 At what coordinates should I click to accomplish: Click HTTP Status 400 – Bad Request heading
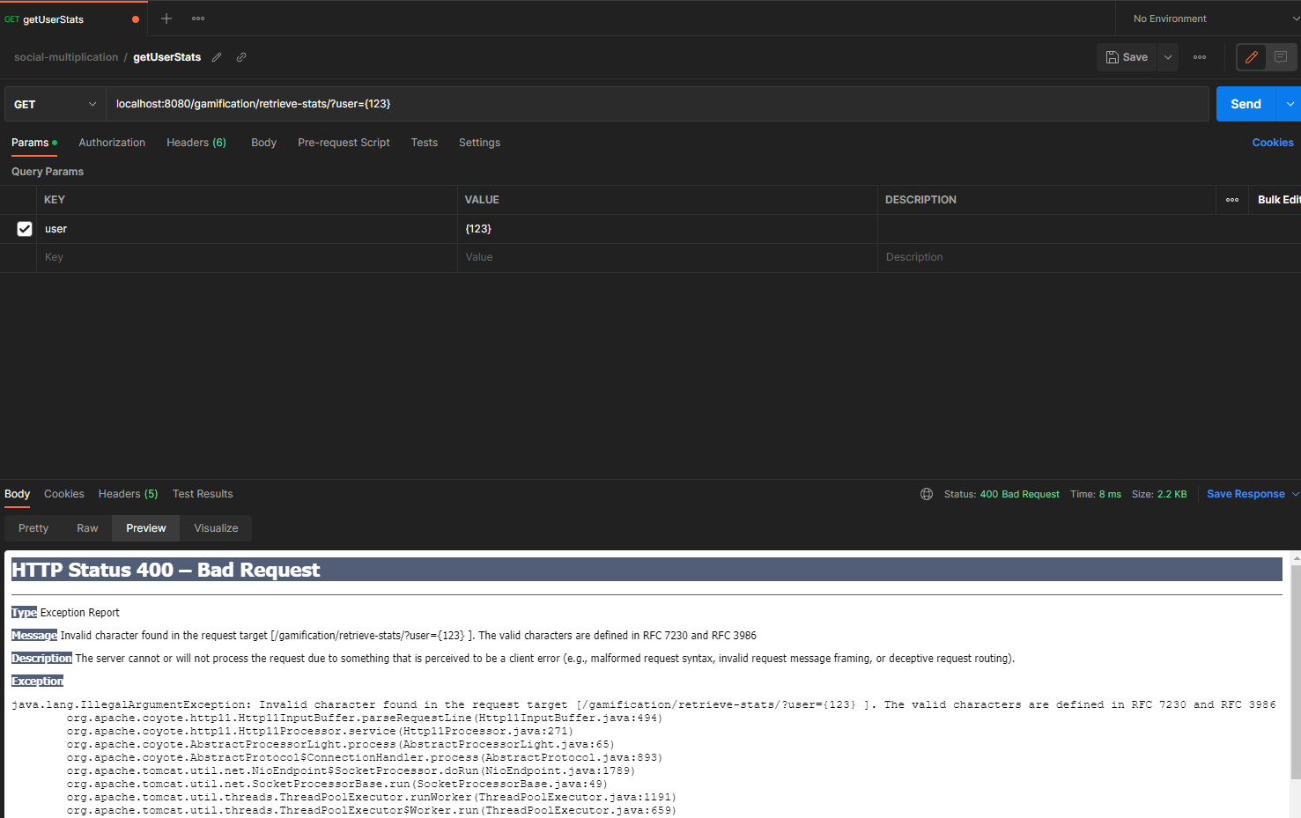166,570
